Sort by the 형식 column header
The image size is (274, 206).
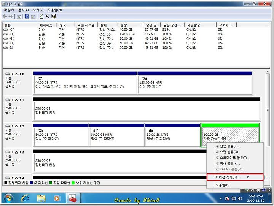[x=66, y=25]
